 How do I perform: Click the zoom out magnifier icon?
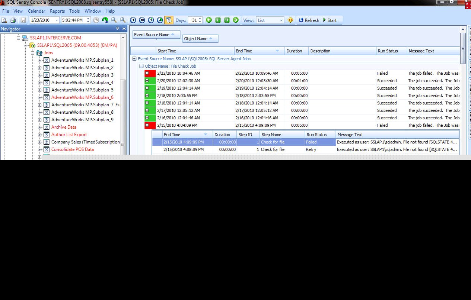coord(114,20)
